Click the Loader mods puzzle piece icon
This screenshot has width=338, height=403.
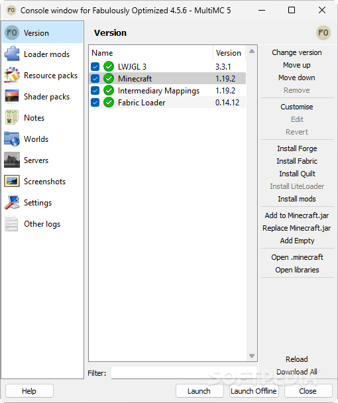click(12, 54)
